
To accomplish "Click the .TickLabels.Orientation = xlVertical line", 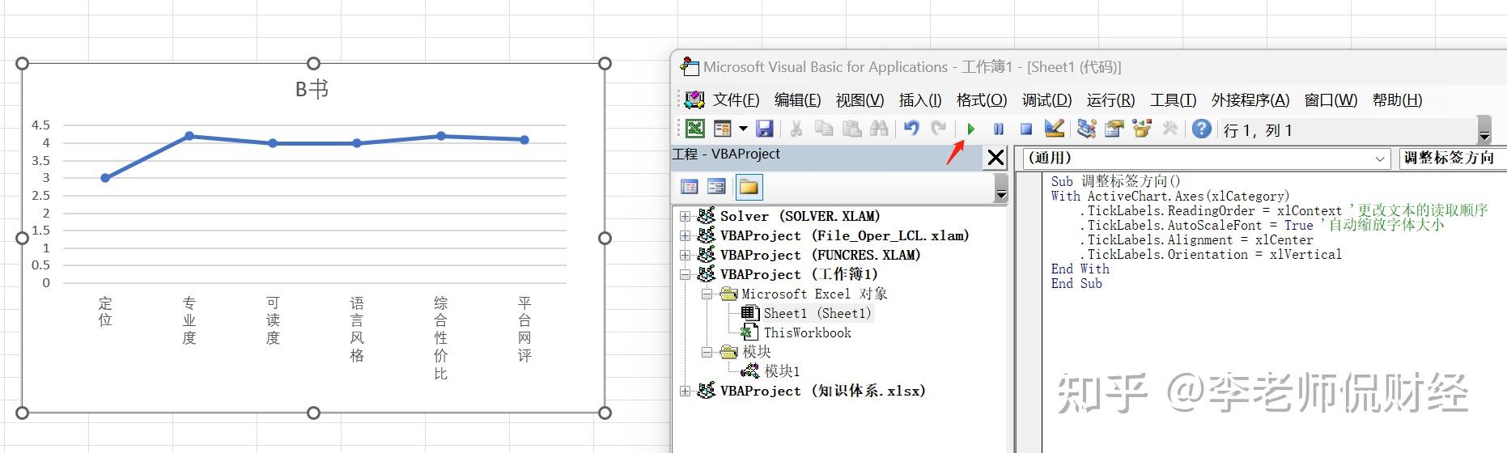I will [x=1210, y=254].
